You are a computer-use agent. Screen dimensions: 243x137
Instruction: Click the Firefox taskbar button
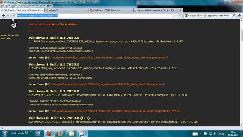(49, 134)
